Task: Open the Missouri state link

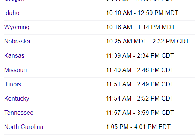Action: pyautogui.click(x=15, y=70)
